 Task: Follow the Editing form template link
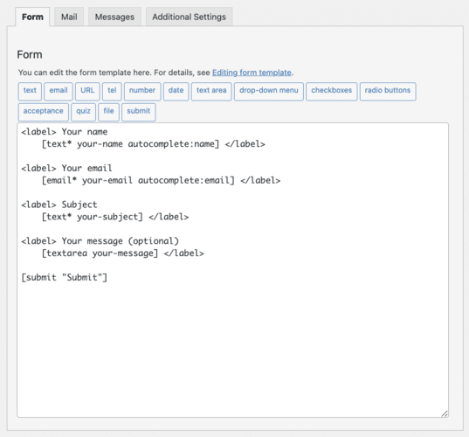[252, 73]
